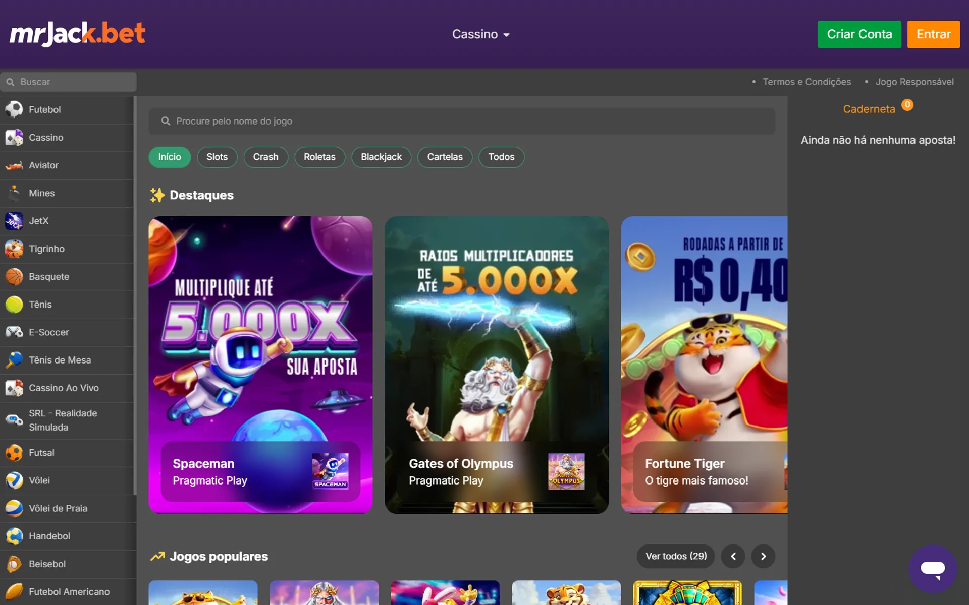969x605 pixels.
Task: Click the Entrar login button
Action: [933, 34]
